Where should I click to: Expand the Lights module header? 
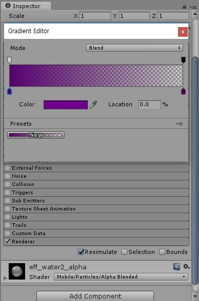[x=96, y=217]
